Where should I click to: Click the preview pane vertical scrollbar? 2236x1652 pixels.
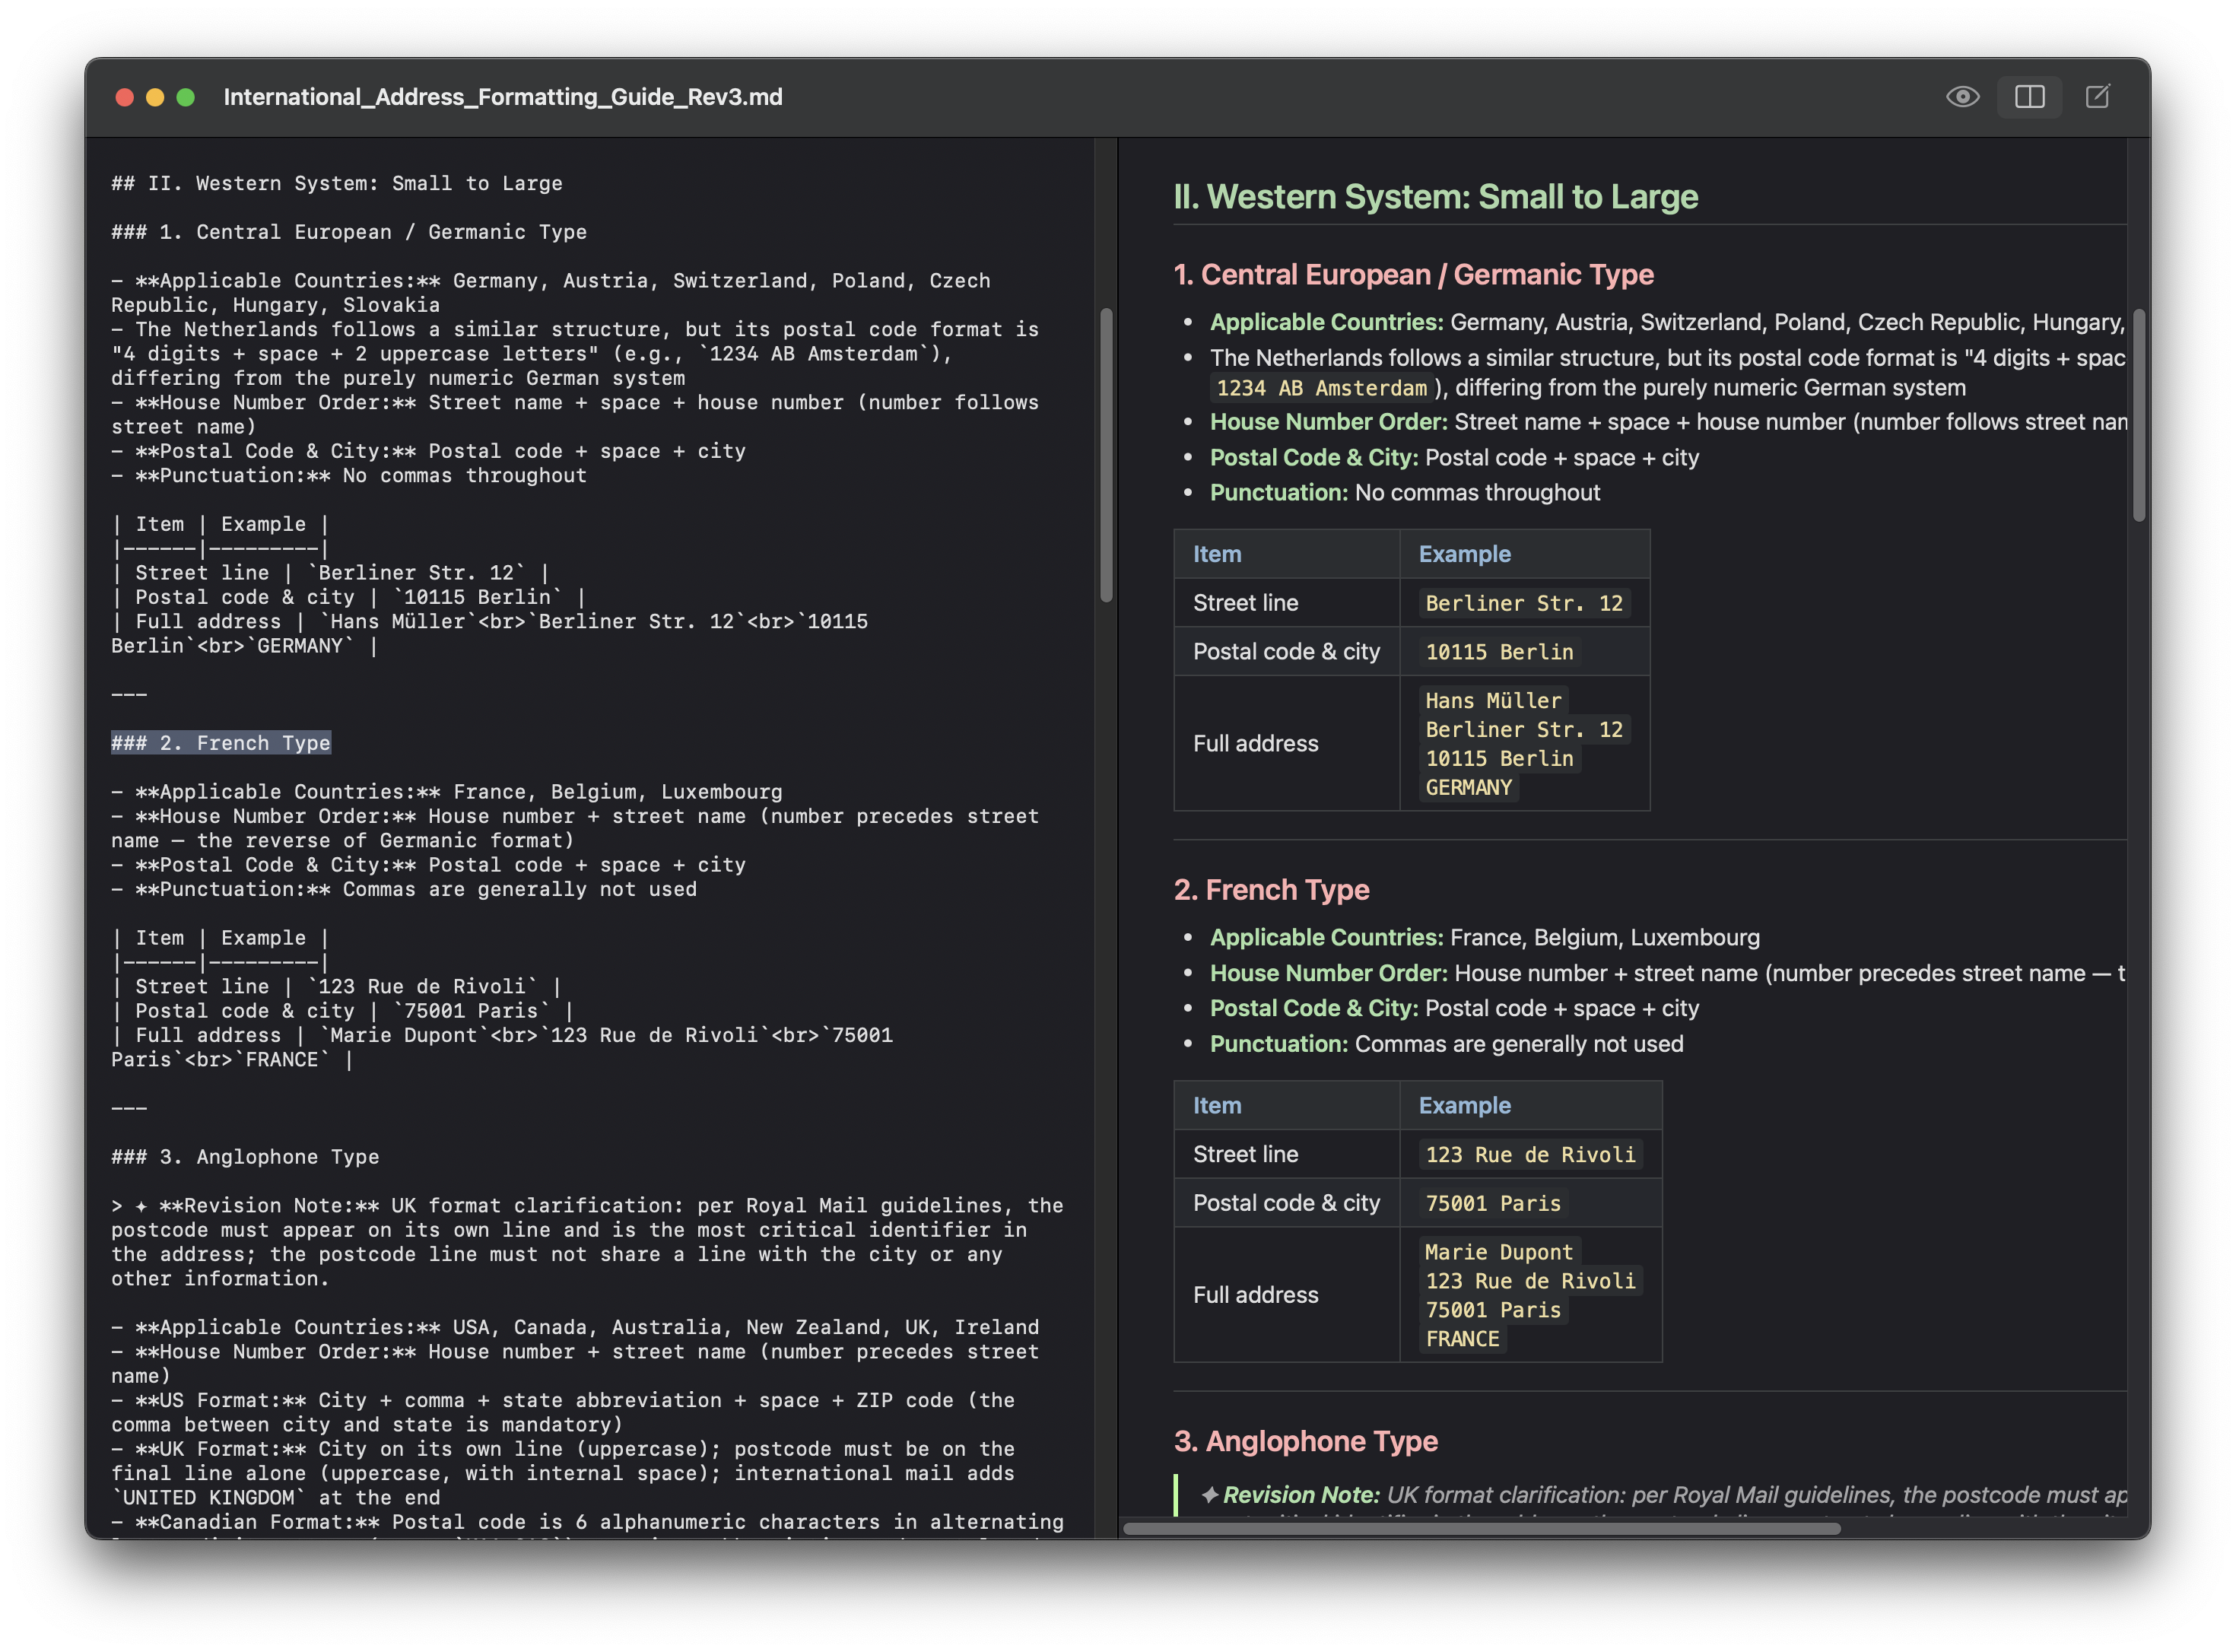point(2139,415)
